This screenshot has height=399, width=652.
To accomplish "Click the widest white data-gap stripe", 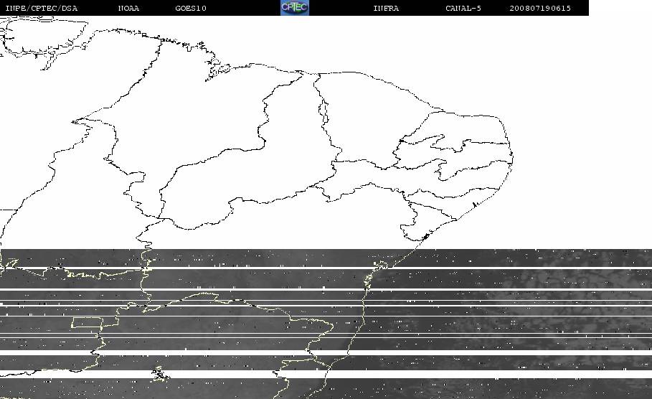I will tap(326, 374).
